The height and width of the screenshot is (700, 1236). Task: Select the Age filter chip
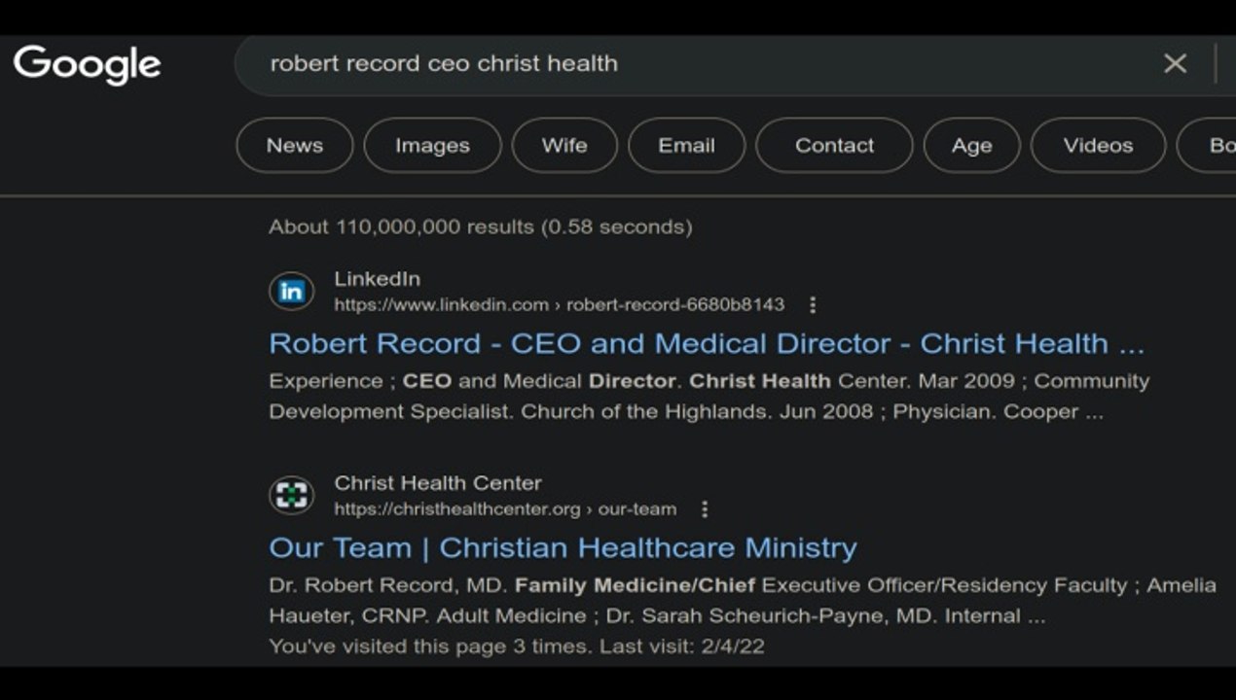[971, 145]
